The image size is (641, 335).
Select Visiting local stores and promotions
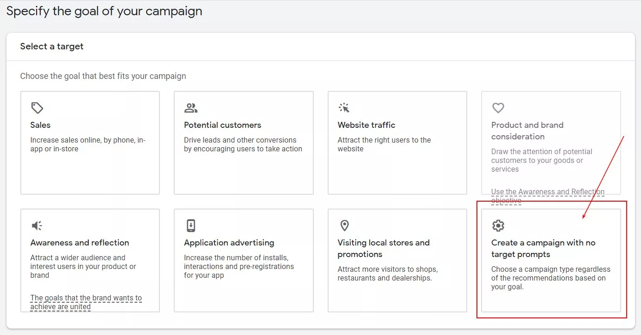397,260
